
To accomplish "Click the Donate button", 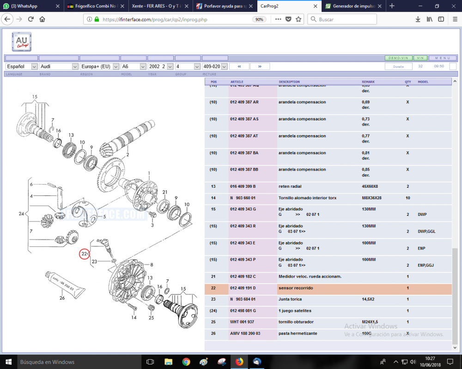I will [x=398, y=66].
